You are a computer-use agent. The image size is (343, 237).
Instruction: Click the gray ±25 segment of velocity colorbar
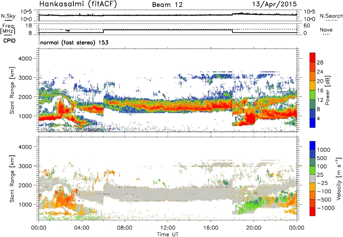[x=313, y=178]
